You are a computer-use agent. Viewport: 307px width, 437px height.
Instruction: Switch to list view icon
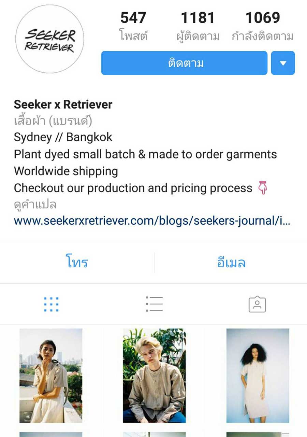[x=154, y=304]
